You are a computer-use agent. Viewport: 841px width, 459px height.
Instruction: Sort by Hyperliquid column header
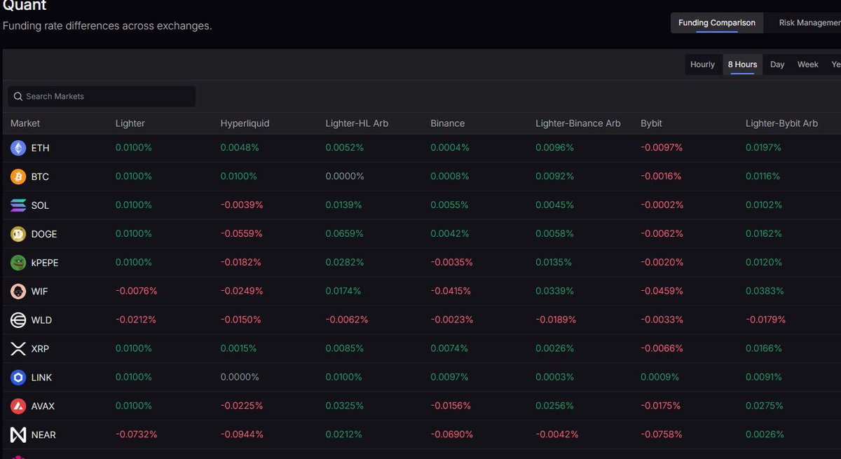pyautogui.click(x=245, y=123)
